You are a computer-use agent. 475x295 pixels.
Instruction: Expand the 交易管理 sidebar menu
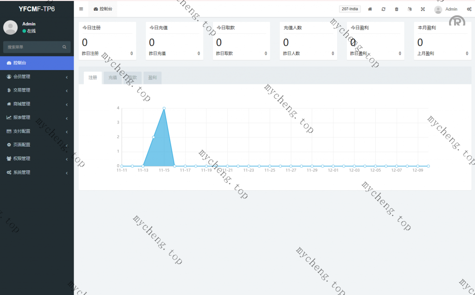coord(37,90)
